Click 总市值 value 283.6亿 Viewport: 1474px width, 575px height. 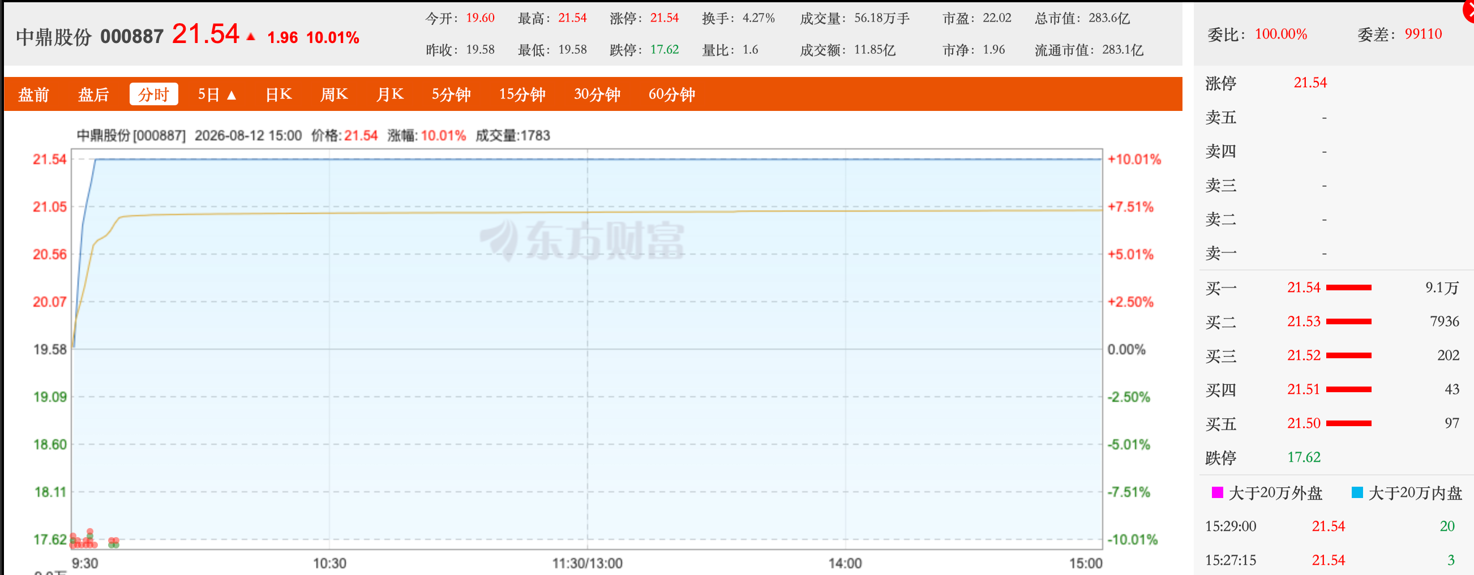tap(1109, 18)
